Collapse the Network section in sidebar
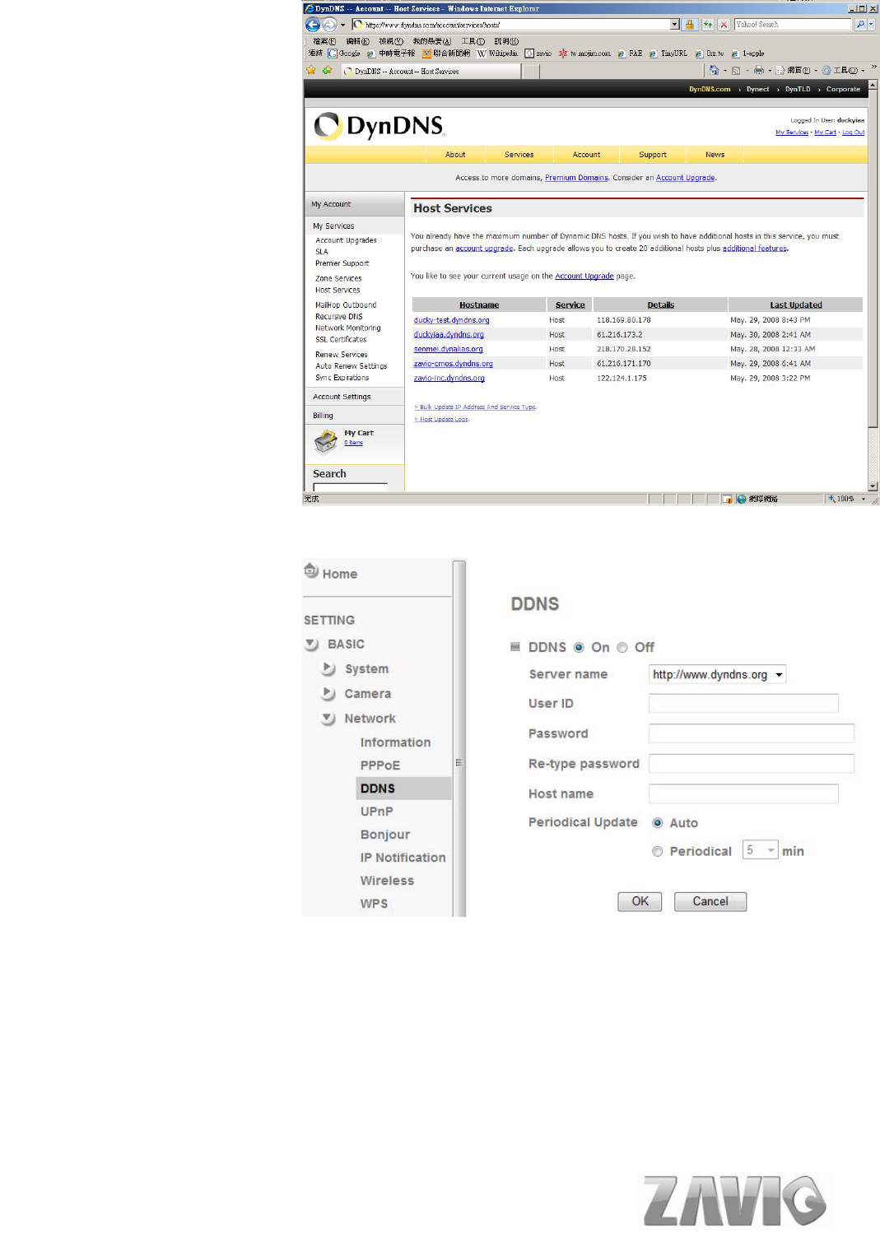The image size is (880, 1242). point(328,719)
